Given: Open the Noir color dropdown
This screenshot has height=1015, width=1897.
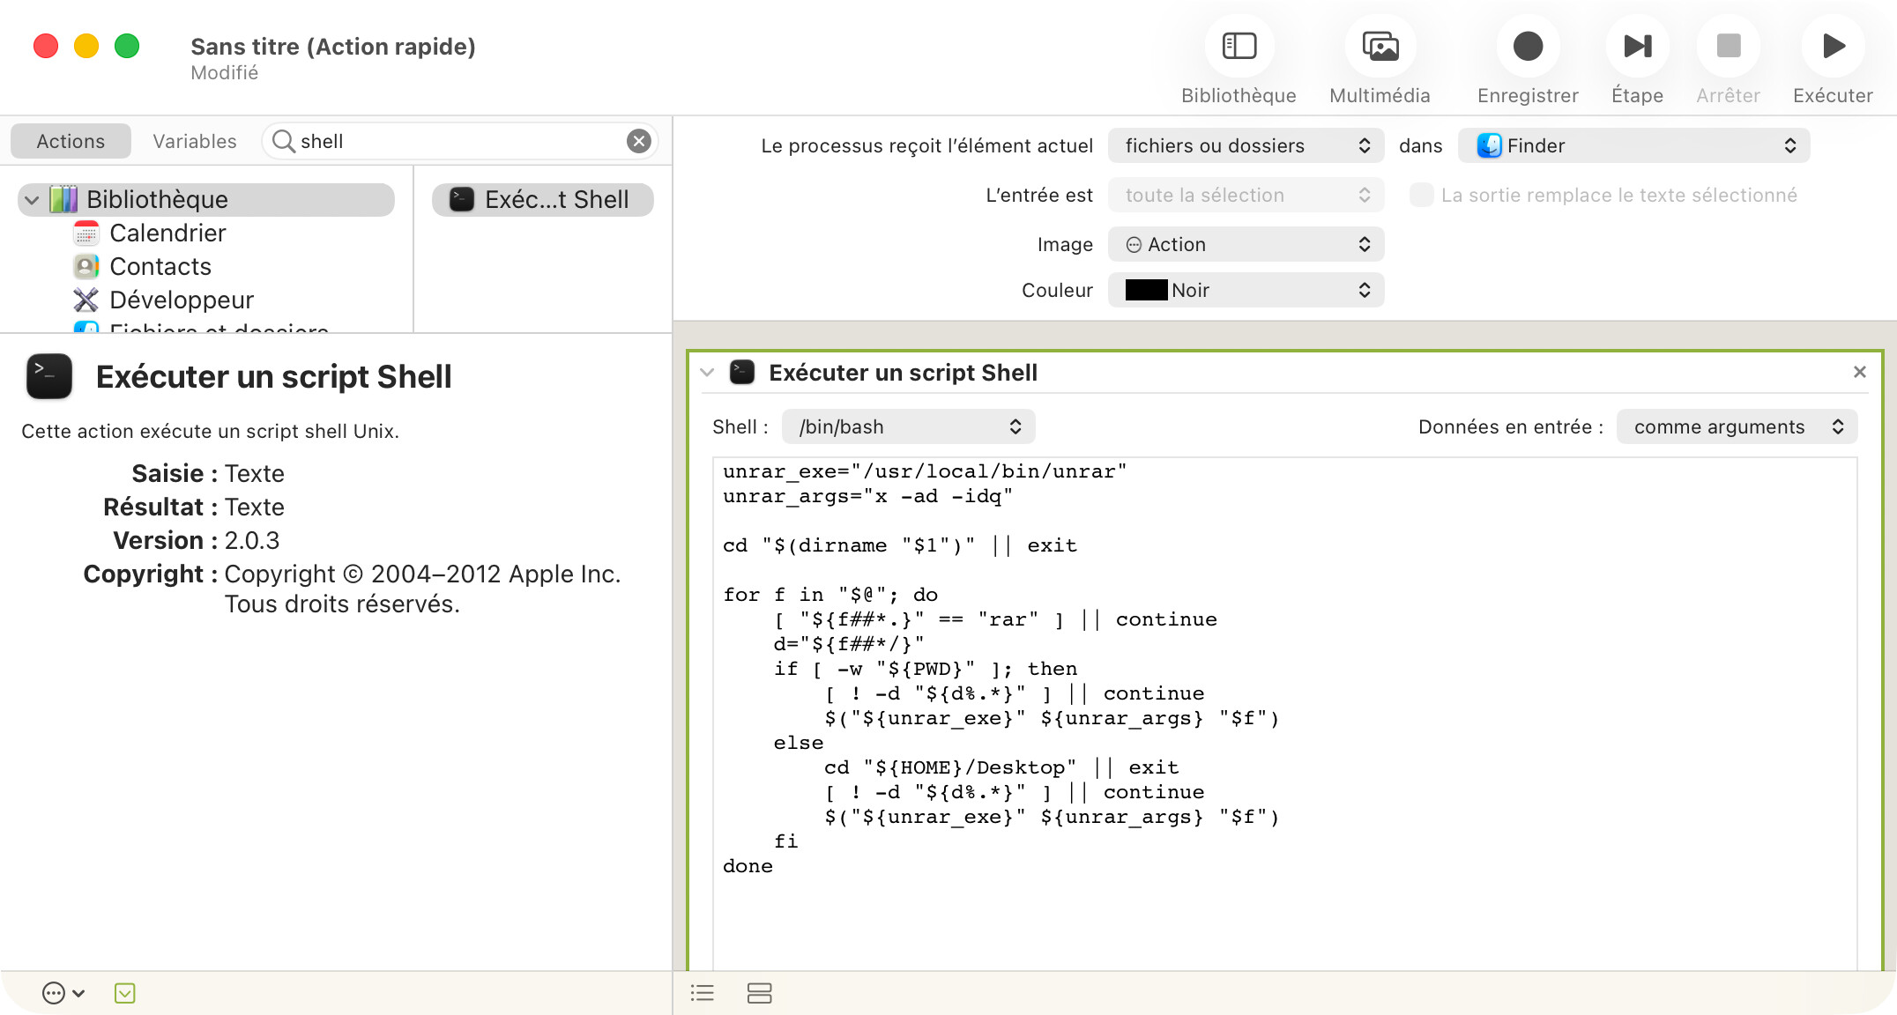Looking at the screenshot, I should click(x=1246, y=291).
